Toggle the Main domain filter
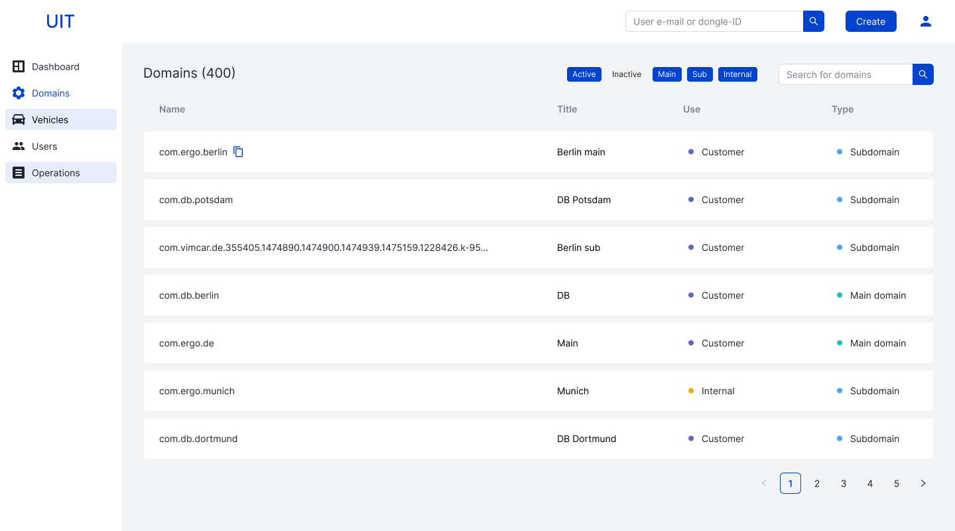The height and width of the screenshot is (531, 955). pos(667,74)
